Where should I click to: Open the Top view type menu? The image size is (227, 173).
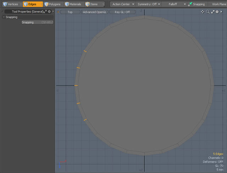point(70,12)
